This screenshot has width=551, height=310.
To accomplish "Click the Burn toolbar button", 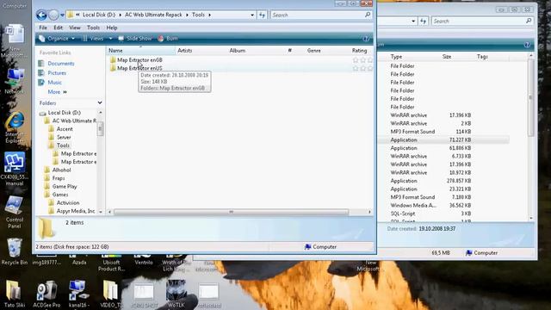I will click(x=168, y=38).
